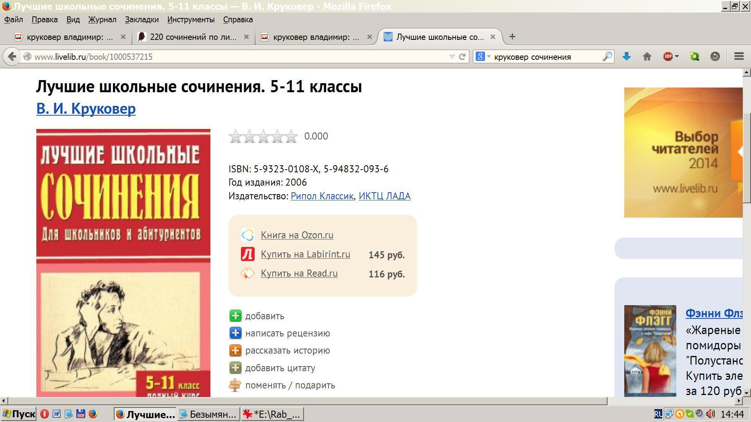Click the Пуск start button
This screenshot has width=751, height=422.
(19, 414)
